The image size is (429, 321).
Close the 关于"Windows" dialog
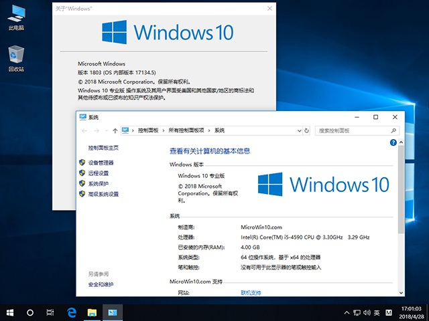click(269, 9)
